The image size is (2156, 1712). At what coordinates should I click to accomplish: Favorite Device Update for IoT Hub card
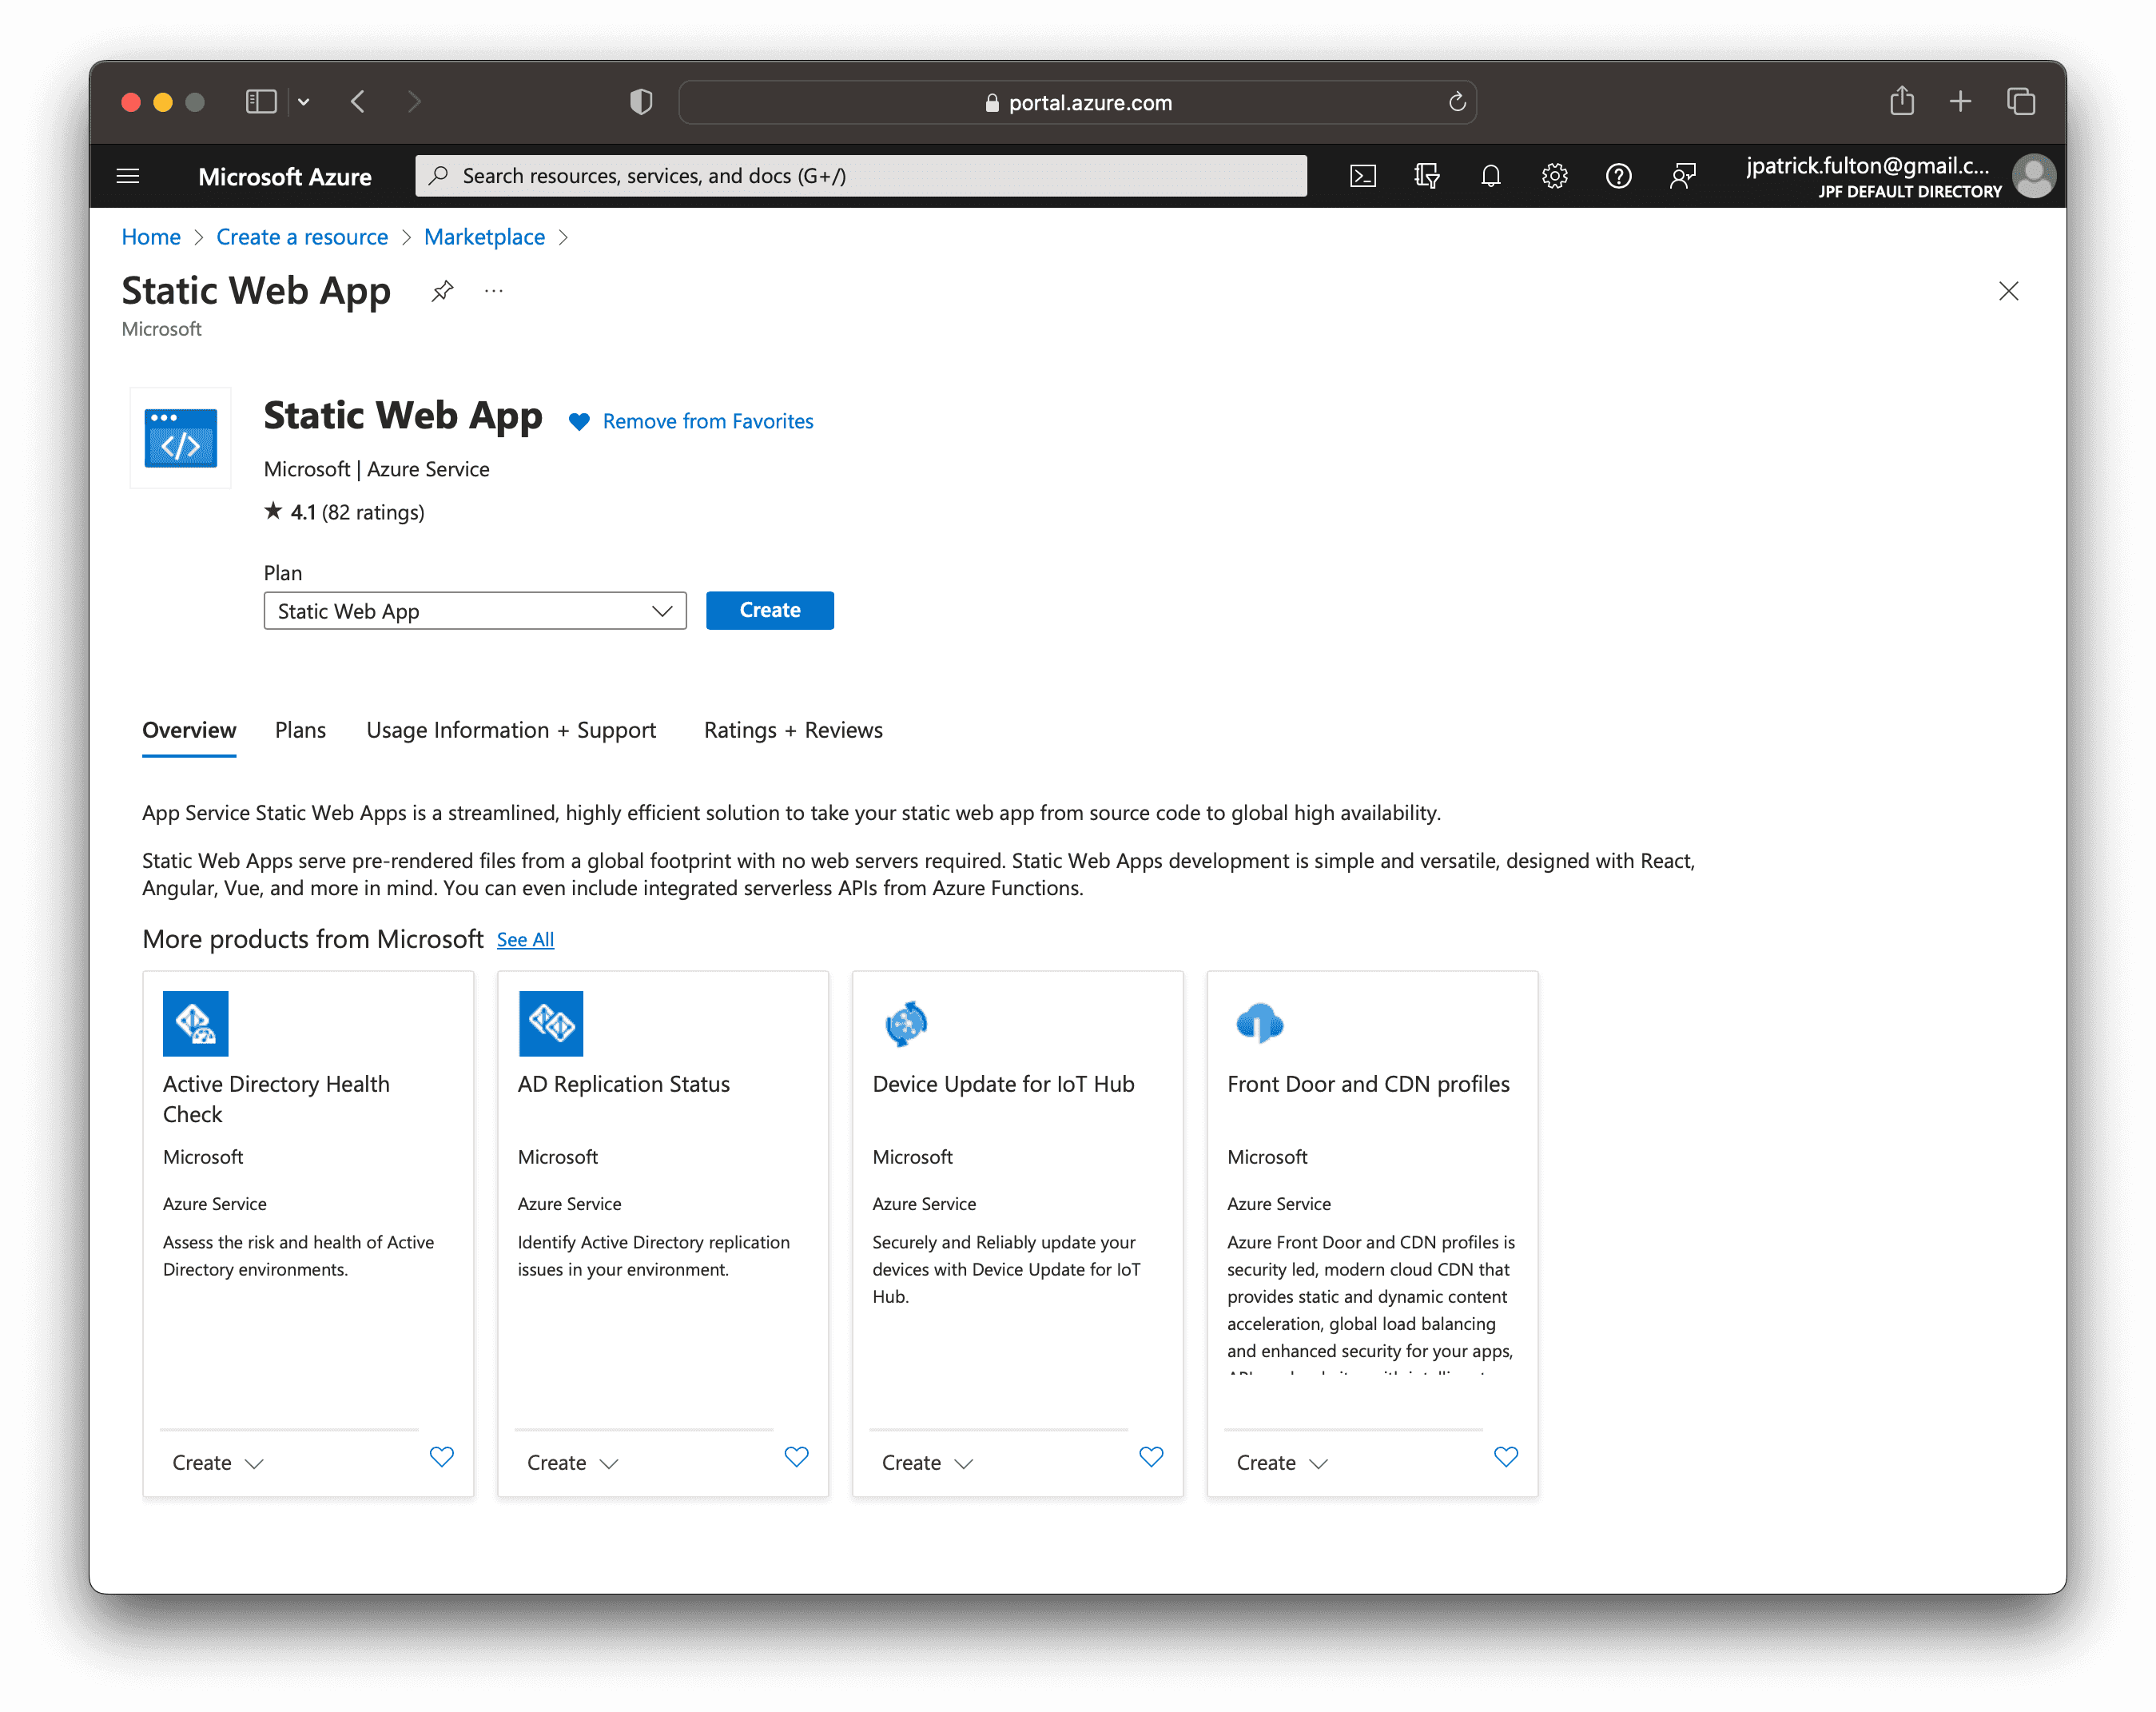click(x=1151, y=1457)
